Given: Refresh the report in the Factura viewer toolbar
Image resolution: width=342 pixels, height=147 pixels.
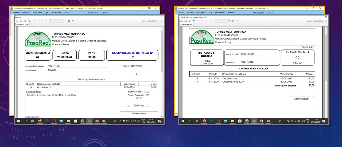Looking at the screenshot, I should (x=25, y=21).
